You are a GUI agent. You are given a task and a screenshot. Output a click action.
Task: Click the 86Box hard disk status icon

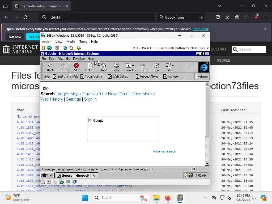coord(68,182)
